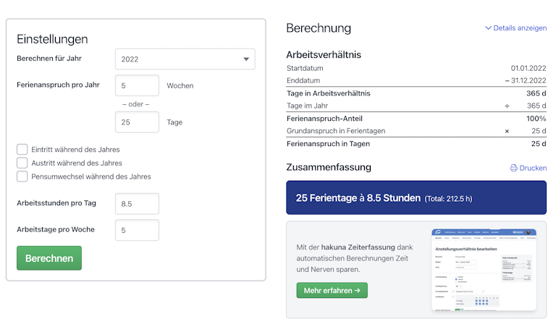Screen dimensions: 556x329
Task: Enable Eintritt während des Jahres checkbox
Action: [22, 150]
